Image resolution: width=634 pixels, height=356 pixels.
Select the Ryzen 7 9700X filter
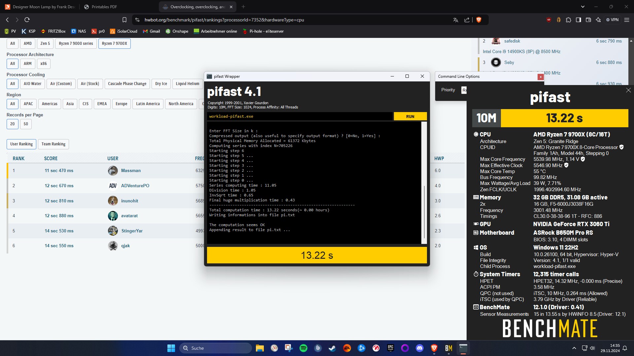coord(114,44)
